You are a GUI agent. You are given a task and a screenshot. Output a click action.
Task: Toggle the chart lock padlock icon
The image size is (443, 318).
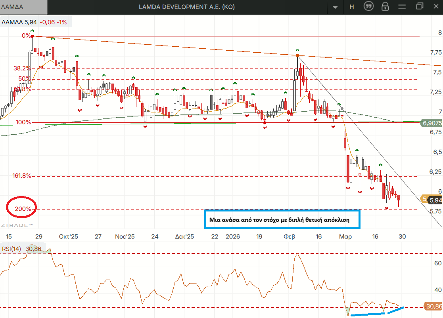[x=385, y=7]
